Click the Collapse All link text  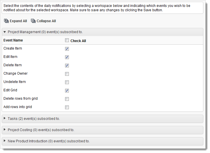[x=46, y=21]
